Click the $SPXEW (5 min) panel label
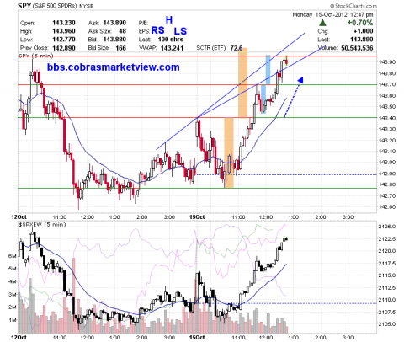The image size is (404, 342). click(x=42, y=225)
